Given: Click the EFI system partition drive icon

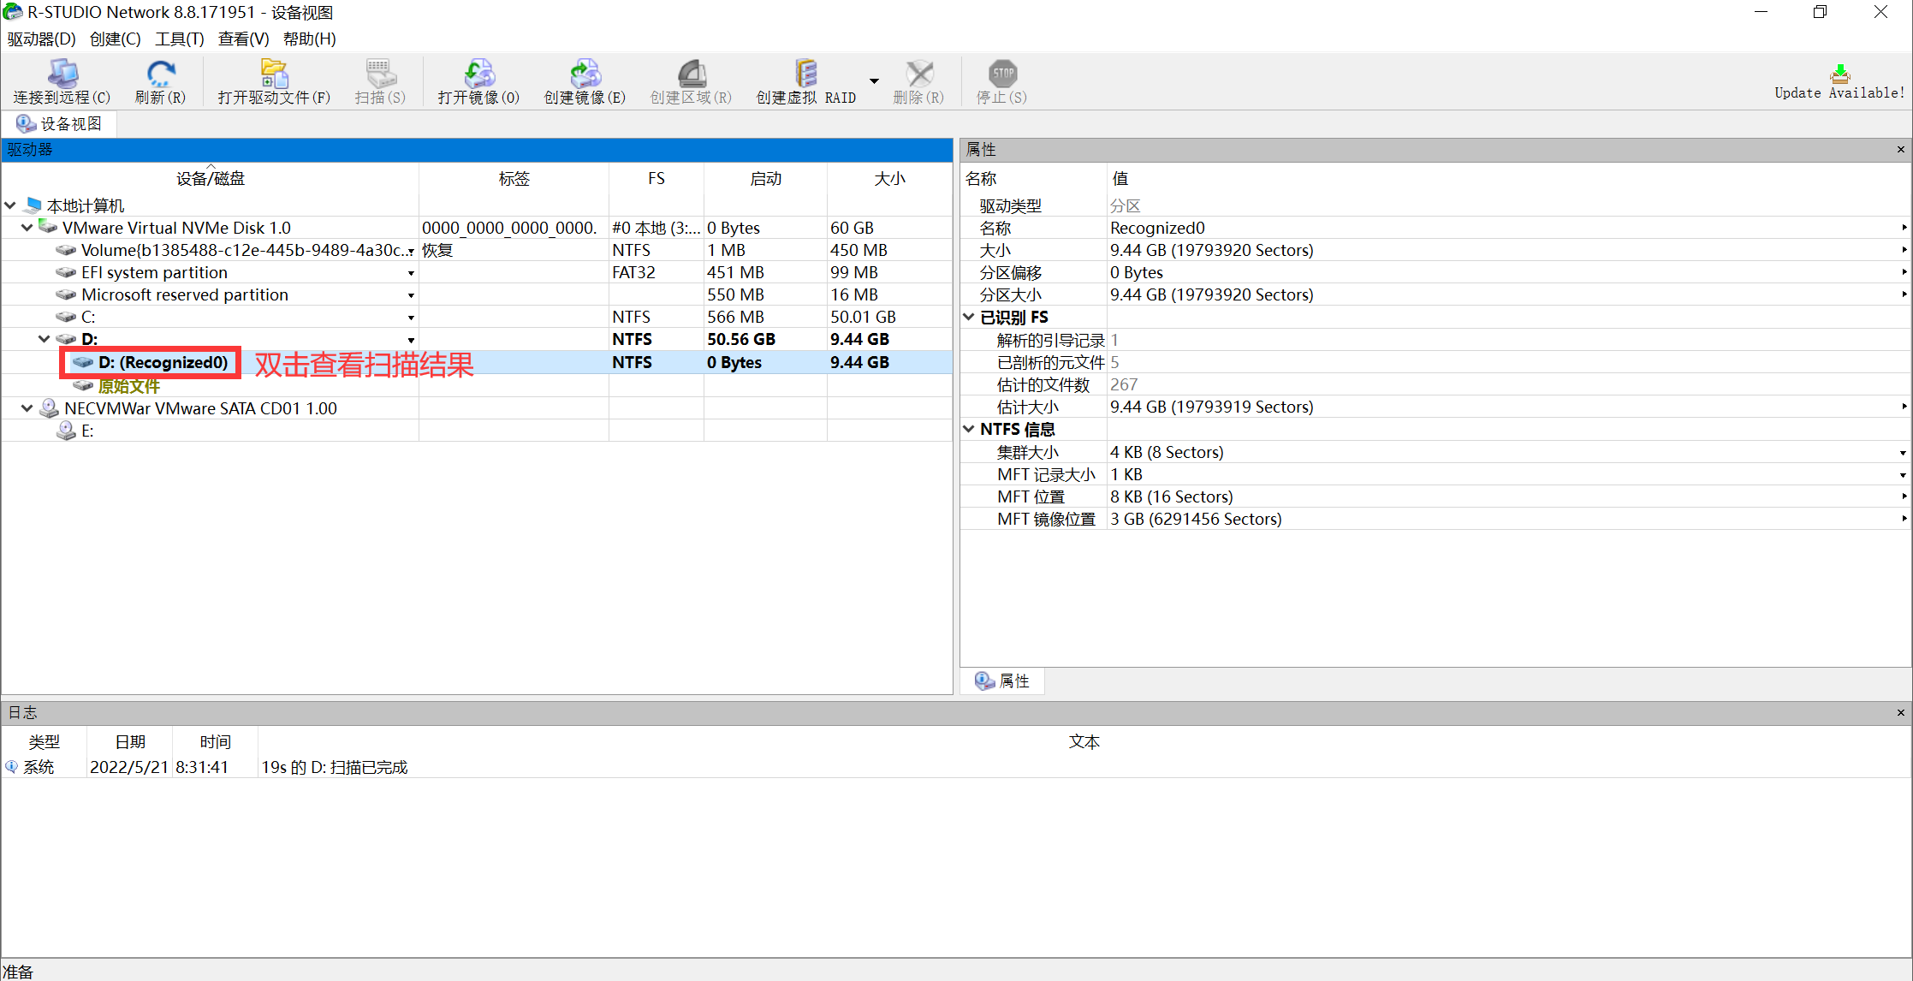Looking at the screenshot, I should [66, 272].
